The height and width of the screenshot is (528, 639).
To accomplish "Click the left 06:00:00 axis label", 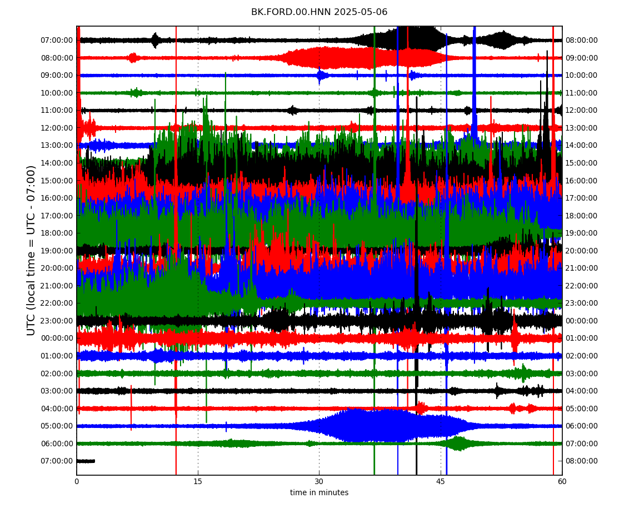I will pos(57,444).
